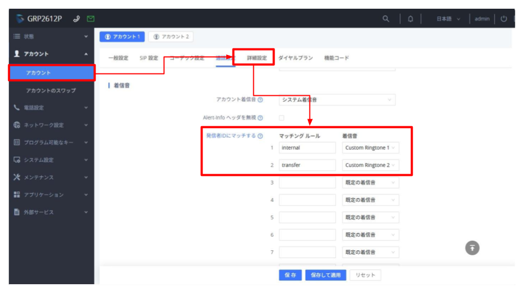524x294 pixels.
Task: Expand the メンテナンス sidebar menu
Action: tap(86, 177)
